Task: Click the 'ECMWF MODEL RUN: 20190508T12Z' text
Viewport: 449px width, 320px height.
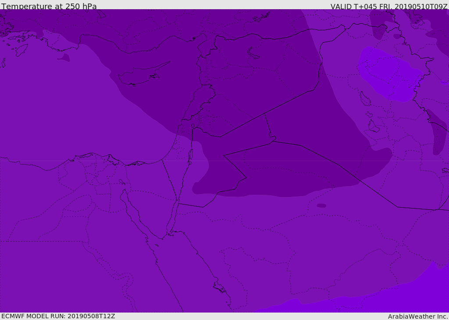Action: tap(58, 316)
